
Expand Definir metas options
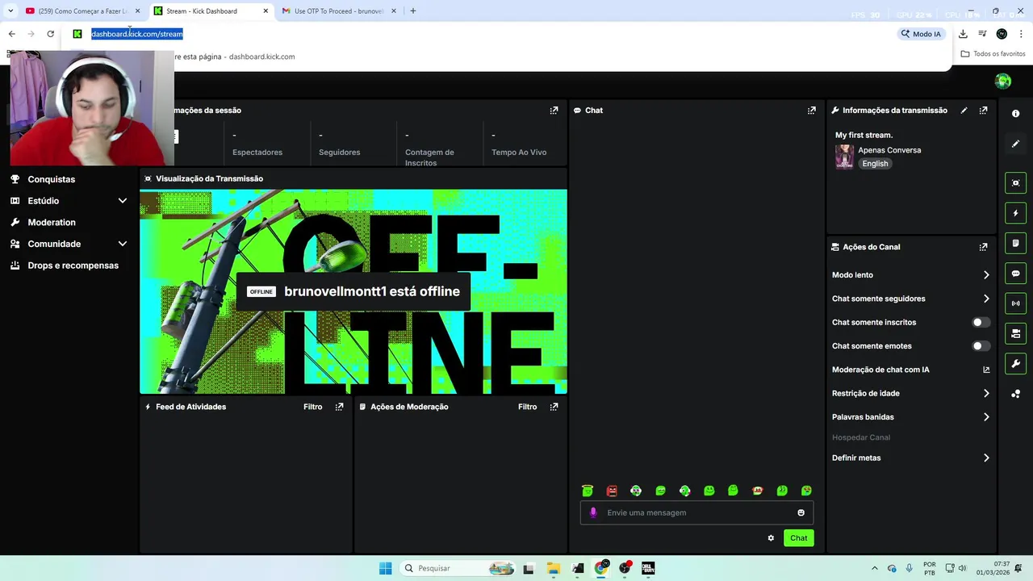[986, 458]
